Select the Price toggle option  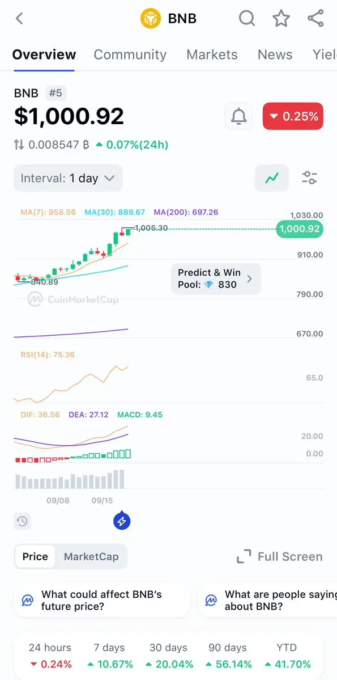(35, 557)
